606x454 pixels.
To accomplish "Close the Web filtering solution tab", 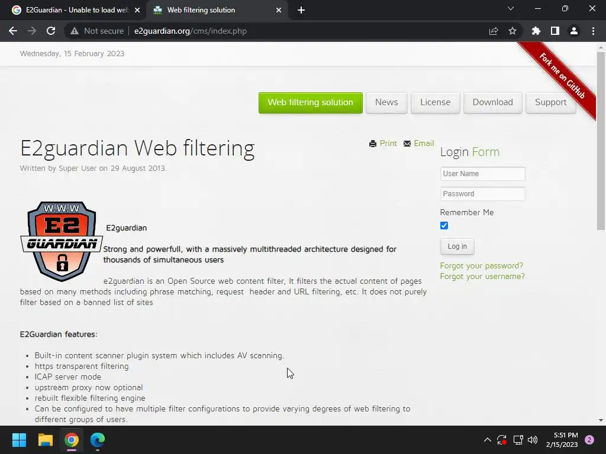I will [279, 10].
